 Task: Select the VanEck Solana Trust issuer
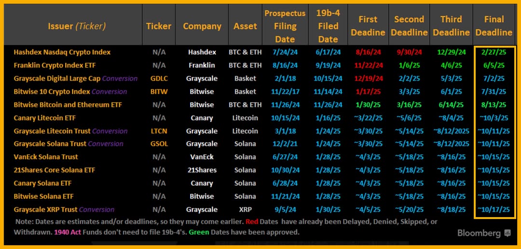pyautogui.click(x=46, y=157)
